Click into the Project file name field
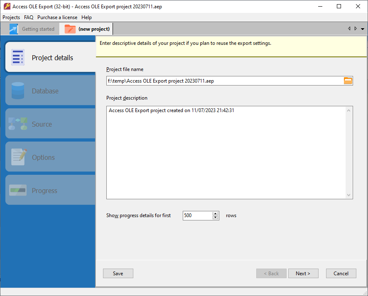This screenshot has height=296, width=368. point(224,81)
